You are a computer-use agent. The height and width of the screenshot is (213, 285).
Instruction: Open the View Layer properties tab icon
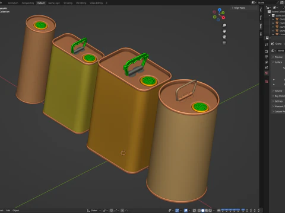(x=267, y=62)
